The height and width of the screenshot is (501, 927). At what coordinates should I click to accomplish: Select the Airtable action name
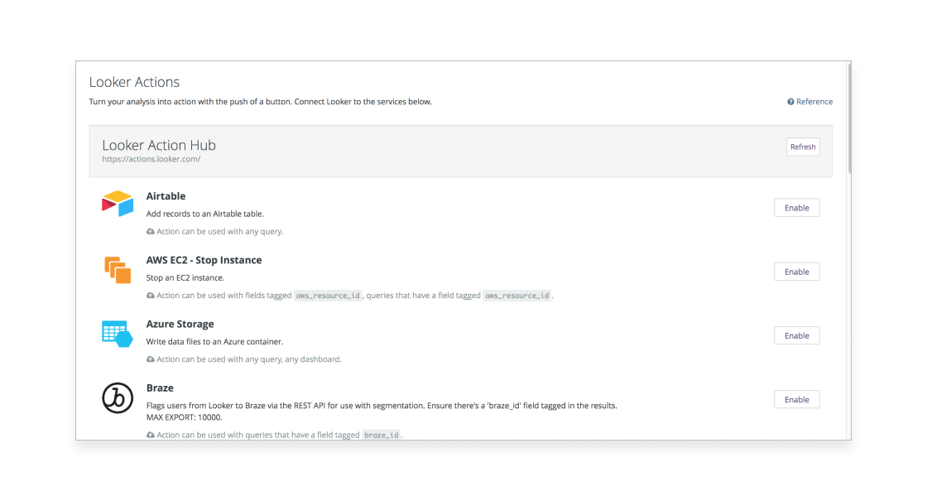click(166, 195)
